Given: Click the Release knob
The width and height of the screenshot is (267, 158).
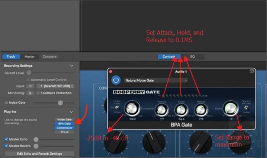Looking at the screenshot, I should point(201,110).
